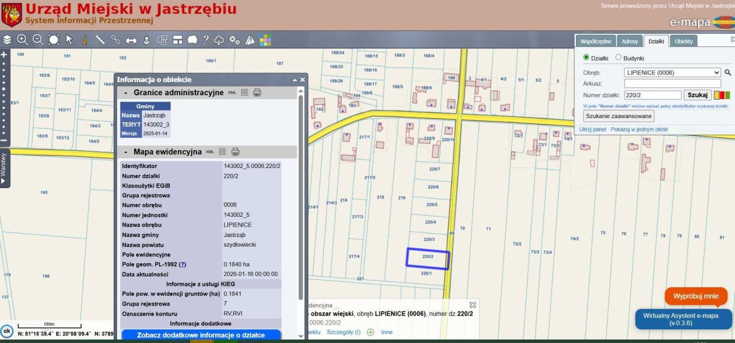Expand the Warstwy side panel
This screenshot has height=343, width=735.
point(5,167)
